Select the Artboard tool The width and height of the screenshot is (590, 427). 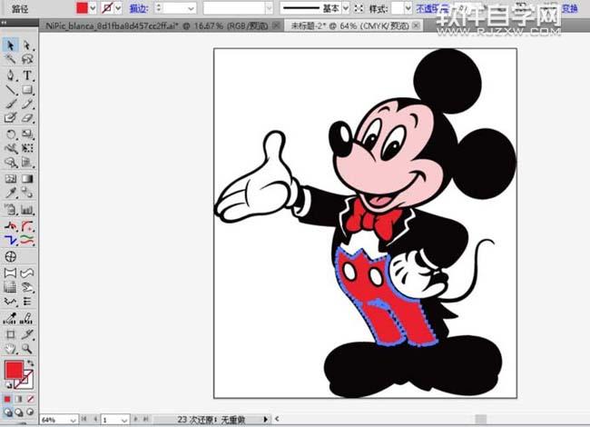click(x=10, y=334)
